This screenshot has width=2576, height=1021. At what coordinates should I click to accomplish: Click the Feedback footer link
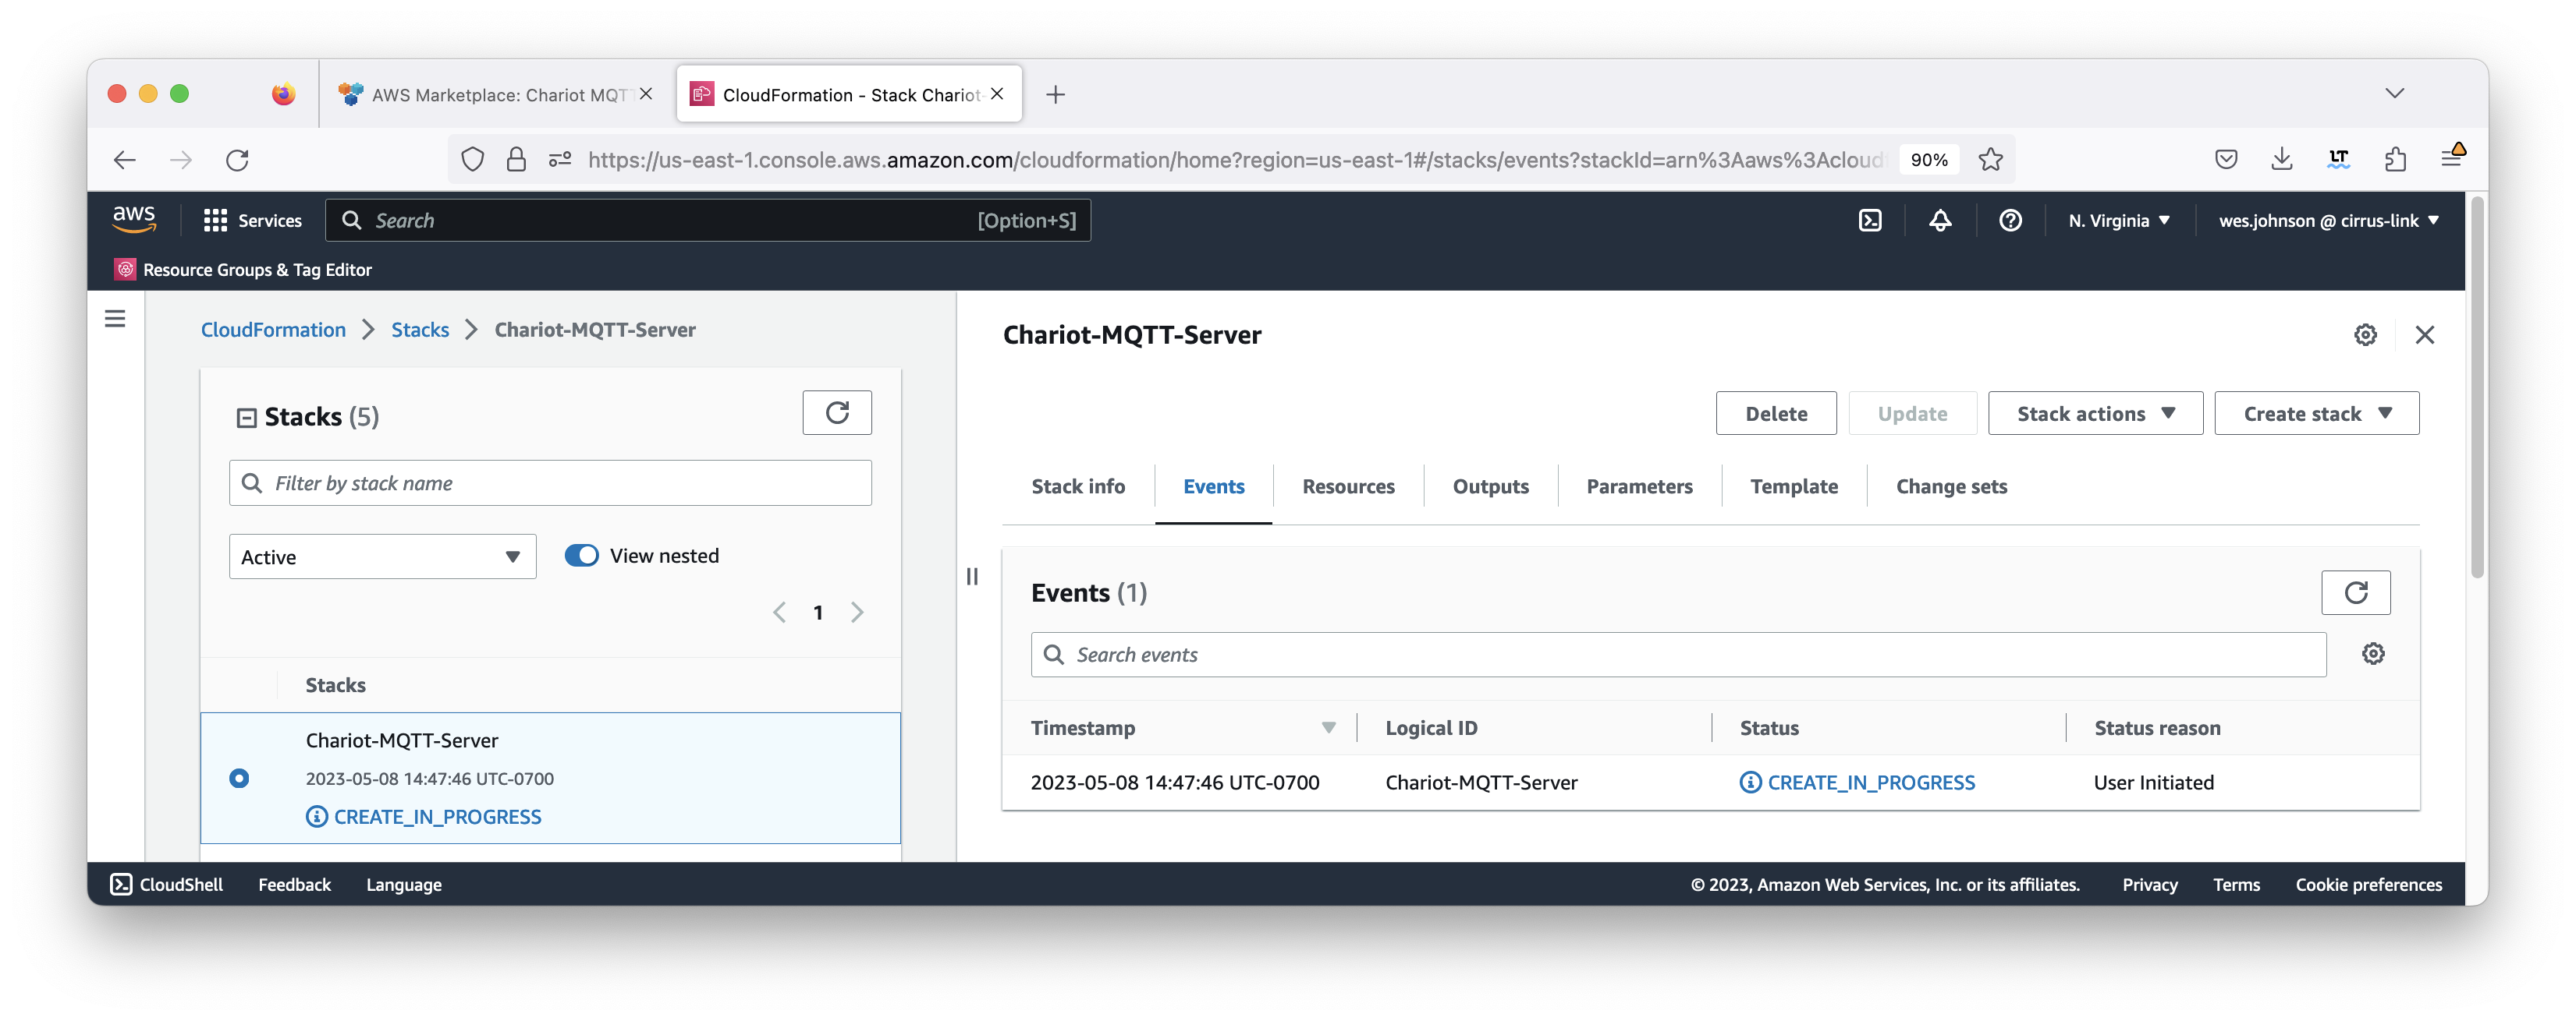click(294, 884)
